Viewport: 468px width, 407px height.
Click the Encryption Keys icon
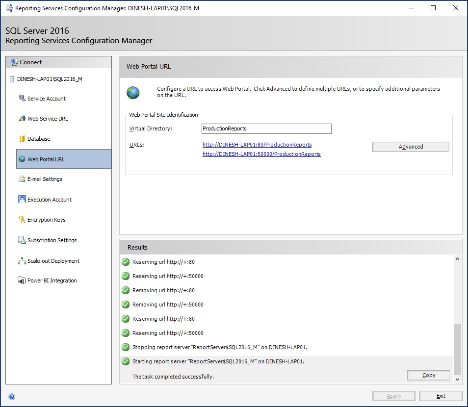22,219
